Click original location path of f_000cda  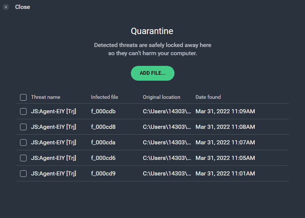click(167, 142)
